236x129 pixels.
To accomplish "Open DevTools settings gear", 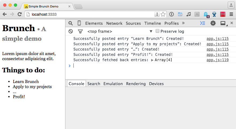I will click(213, 23).
